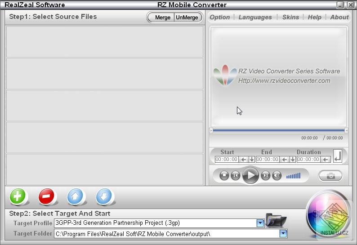Open the Help menu
This screenshot has height=245, width=357.
coord(314,17)
